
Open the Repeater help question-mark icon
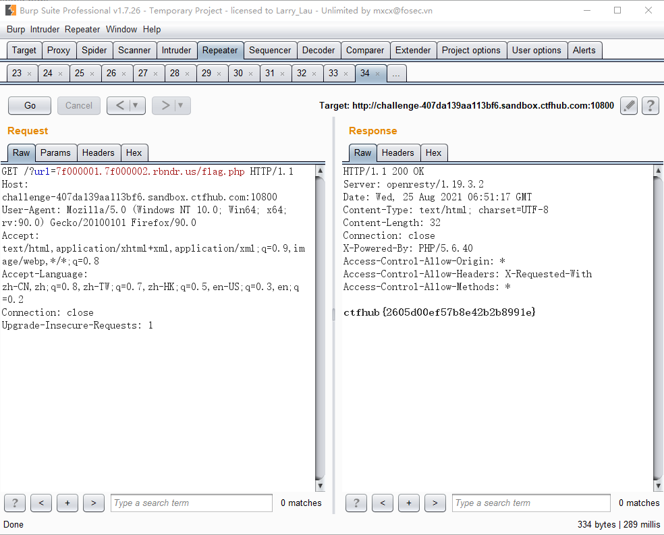[651, 105]
